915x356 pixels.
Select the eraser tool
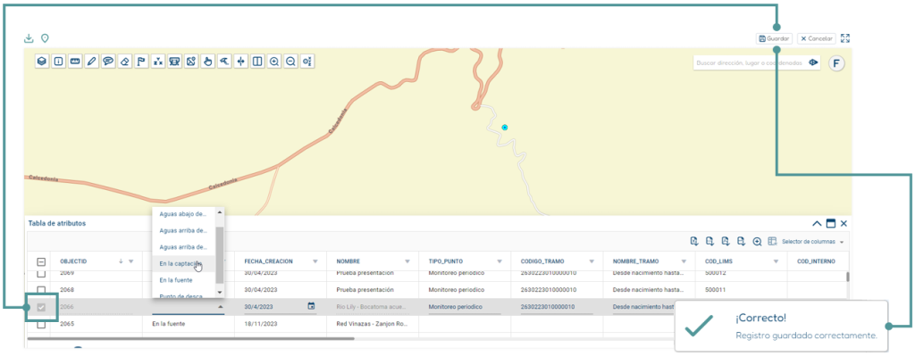(x=124, y=62)
